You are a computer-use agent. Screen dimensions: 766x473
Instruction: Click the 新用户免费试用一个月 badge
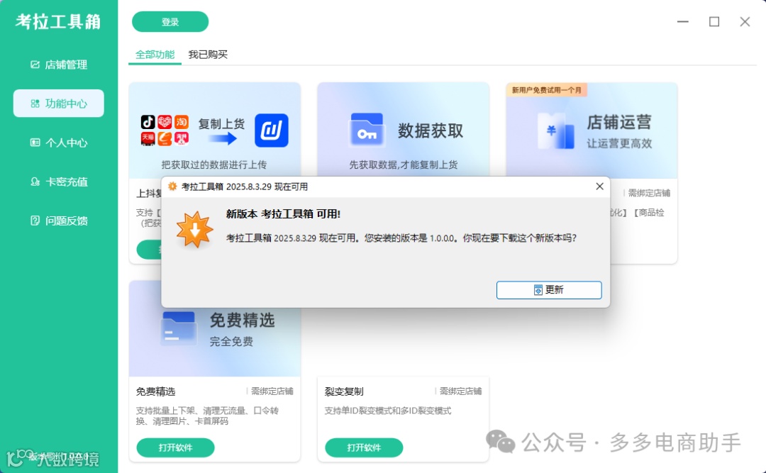547,90
